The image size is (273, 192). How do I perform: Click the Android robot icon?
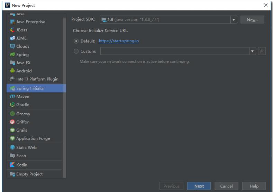(x=12, y=71)
